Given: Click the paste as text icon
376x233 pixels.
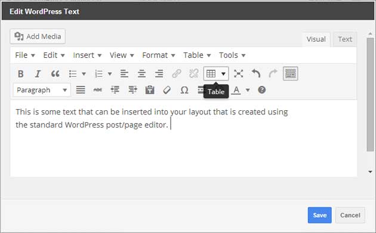Looking at the screenshot, I should pyautogui.click(x=150, y=90).
